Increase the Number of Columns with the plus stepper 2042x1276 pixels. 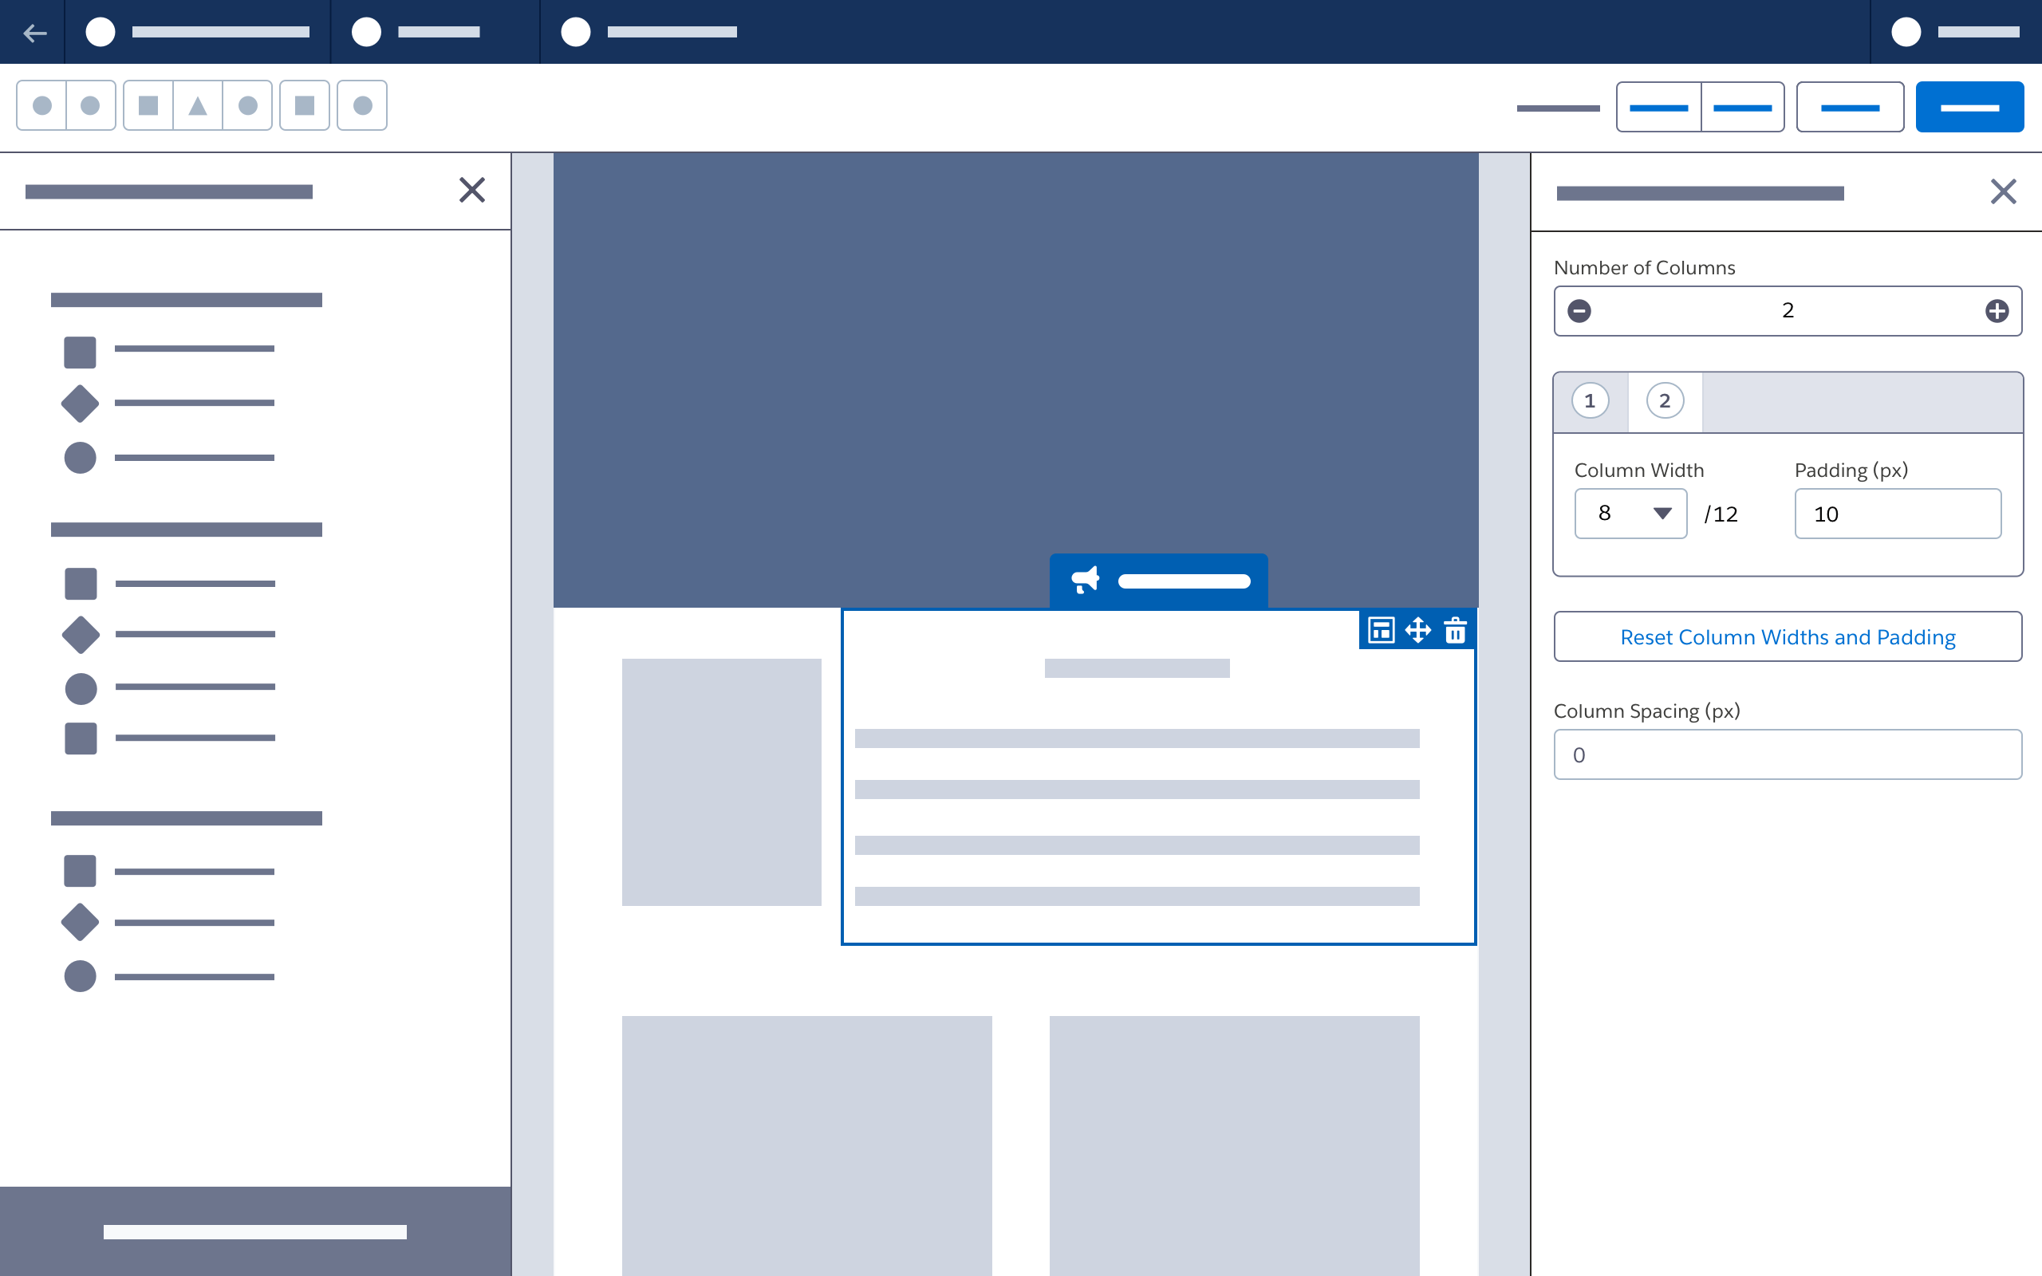tap(1997, 310)
